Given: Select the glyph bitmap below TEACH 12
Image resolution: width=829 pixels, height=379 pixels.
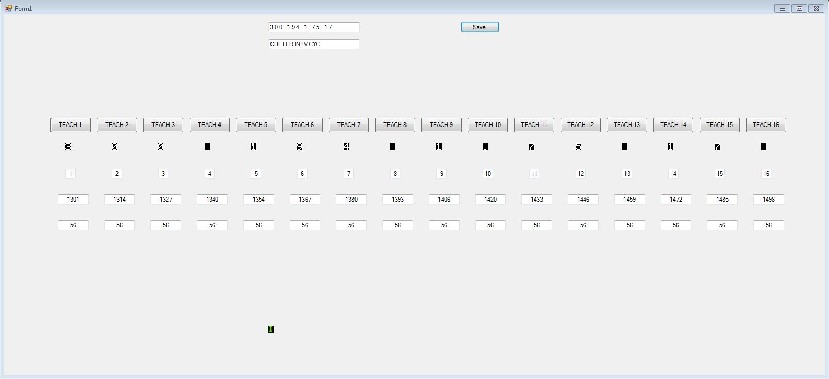Looking at the screenshot, I should pos(578,147).
